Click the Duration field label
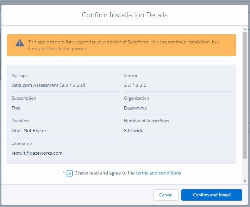 (20, 121)
